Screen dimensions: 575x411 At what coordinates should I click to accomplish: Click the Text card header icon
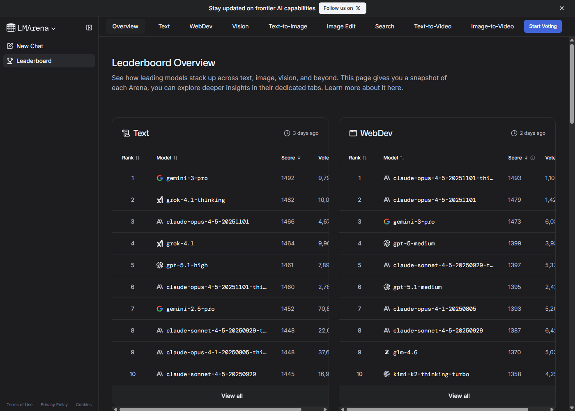pyautogui.click(x=126, y=133)
